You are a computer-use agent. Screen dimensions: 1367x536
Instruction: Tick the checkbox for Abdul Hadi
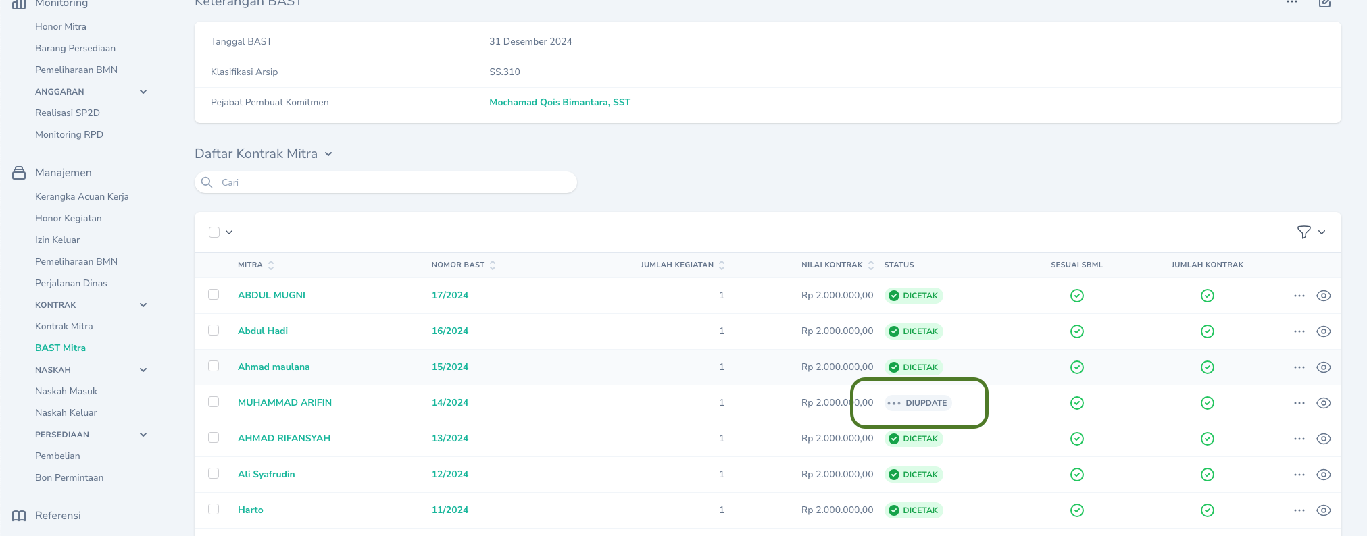point(214,330)
